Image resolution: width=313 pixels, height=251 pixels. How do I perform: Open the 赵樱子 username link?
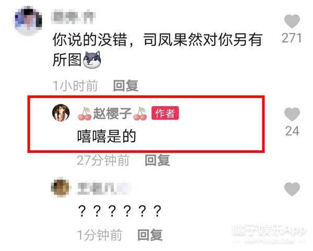pos(112,114)
